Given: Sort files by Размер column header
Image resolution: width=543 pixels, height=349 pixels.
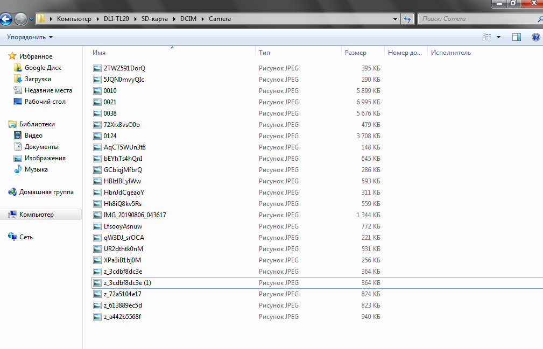Looking at the screenshot, I should pos(356,53).
